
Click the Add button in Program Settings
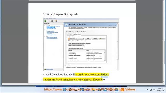88,39
